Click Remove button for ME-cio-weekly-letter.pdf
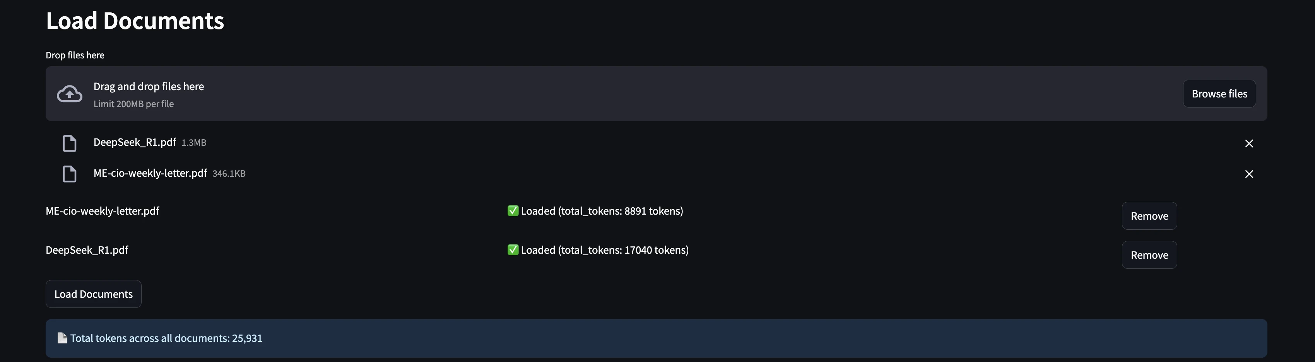The image size is (1315, 362). click(1149, 216)
